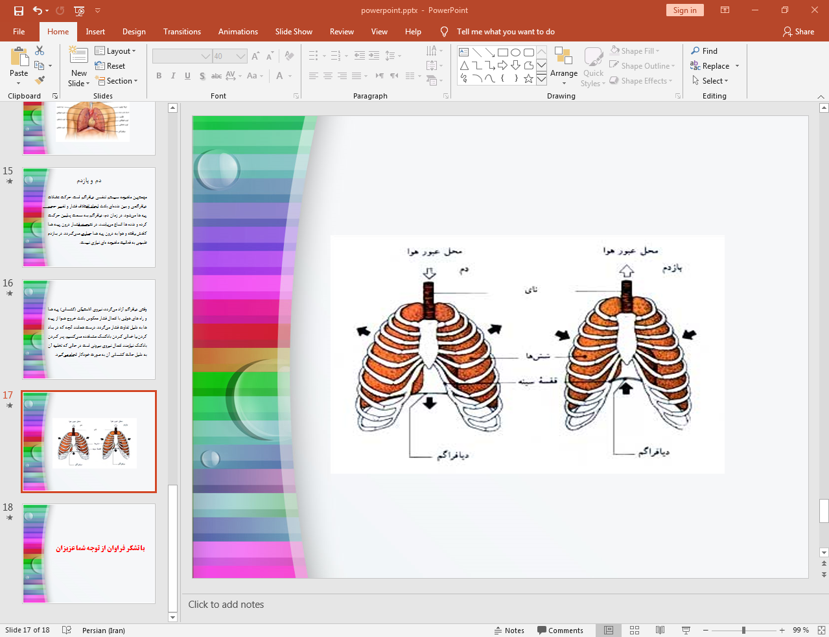Open the Select dropdown in Editing

pyautogui.click(x=710, y=81)
